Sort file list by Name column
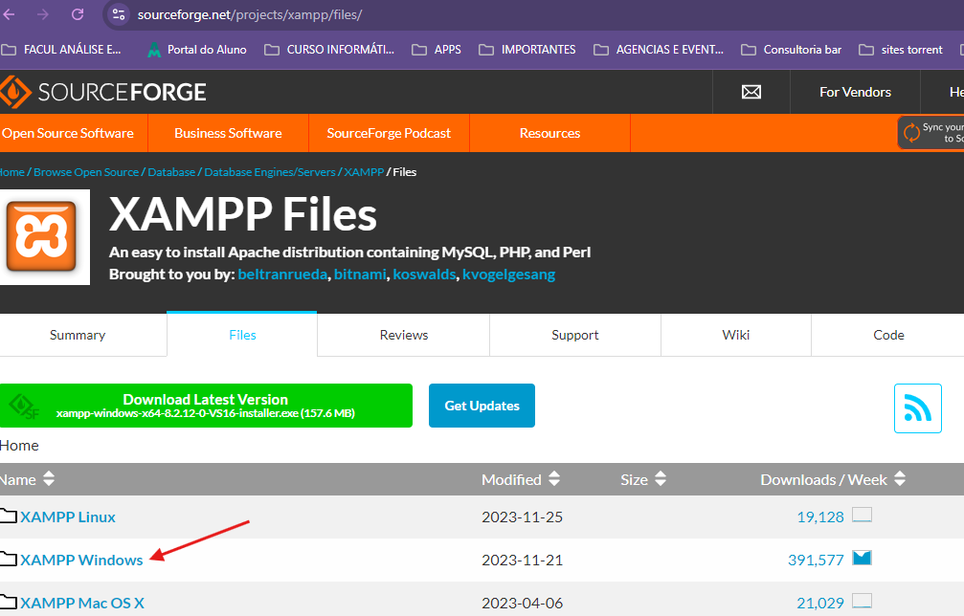964x616 pixels. click(x=28, y=479)
